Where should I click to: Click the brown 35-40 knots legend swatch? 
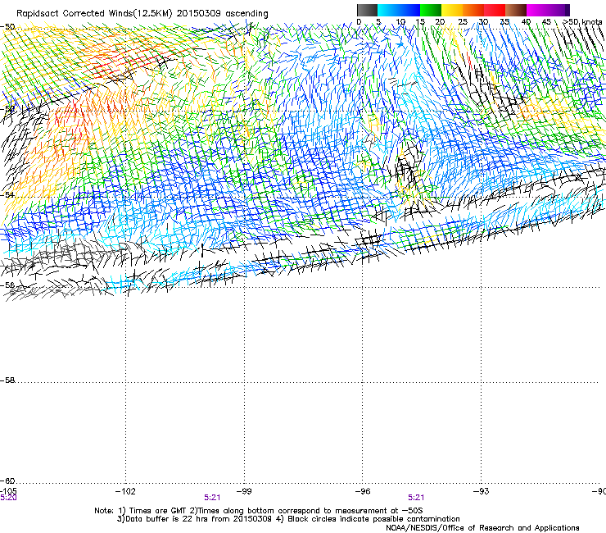tap(516, 10)
